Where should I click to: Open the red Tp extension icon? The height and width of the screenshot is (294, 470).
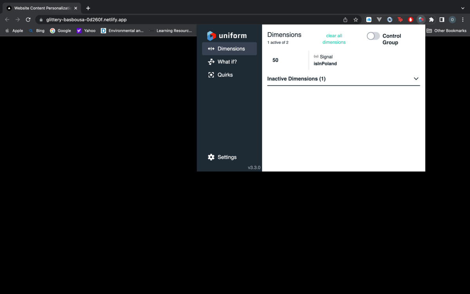(400, 20)
